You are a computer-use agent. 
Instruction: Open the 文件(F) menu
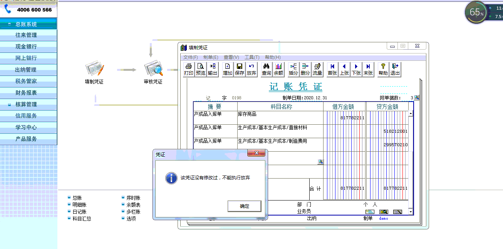191,57
